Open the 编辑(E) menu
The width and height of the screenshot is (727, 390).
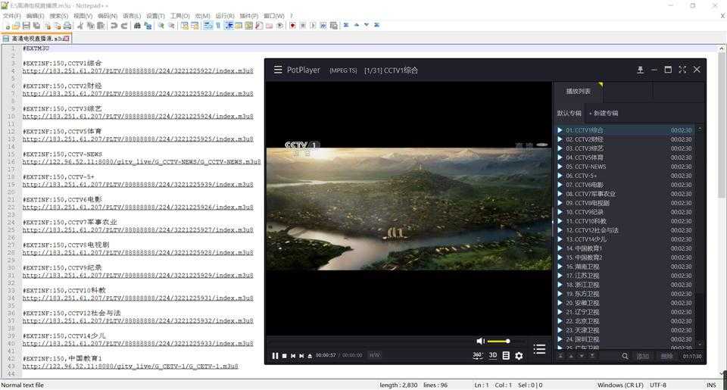click(36, 16)
